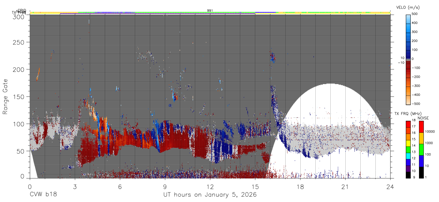Click the red TX FRQ swatch for 17-18 MHz
This screenshot has height=202, width=439.
[x=408, y=124]
